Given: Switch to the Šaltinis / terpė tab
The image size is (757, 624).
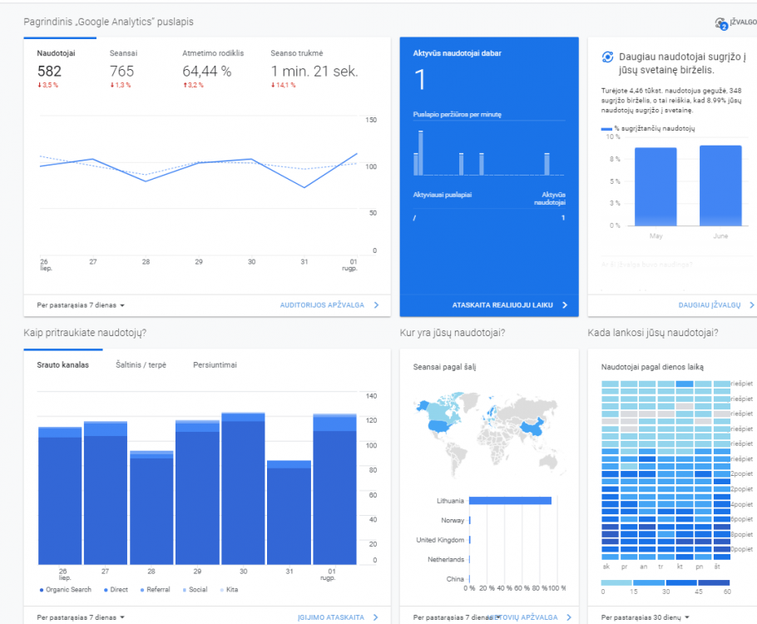Looking at the screenshot, I should (141, 364).
